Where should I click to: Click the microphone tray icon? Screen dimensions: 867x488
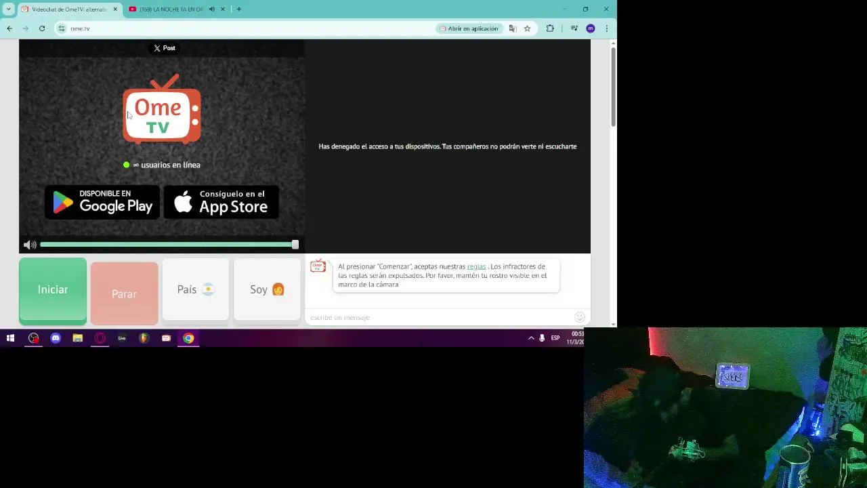coord(542,338)
